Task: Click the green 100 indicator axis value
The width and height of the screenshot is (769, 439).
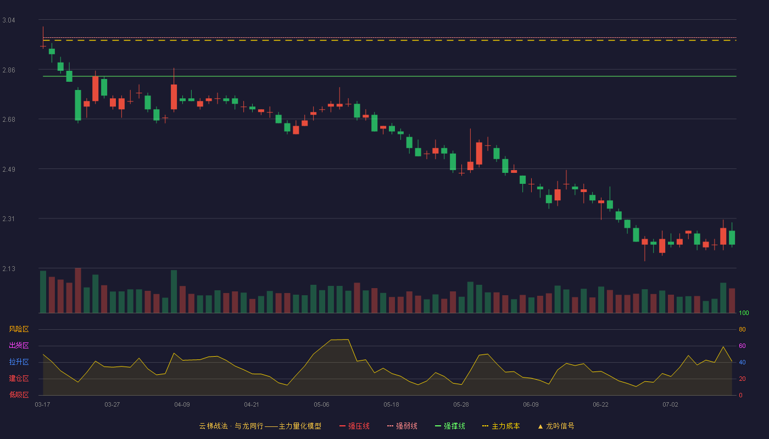Action: (744, 313)
